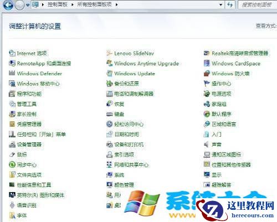Open the 家长控制 icon
The width and height of the screenshot is (277, 222).
tap(12, 114)
